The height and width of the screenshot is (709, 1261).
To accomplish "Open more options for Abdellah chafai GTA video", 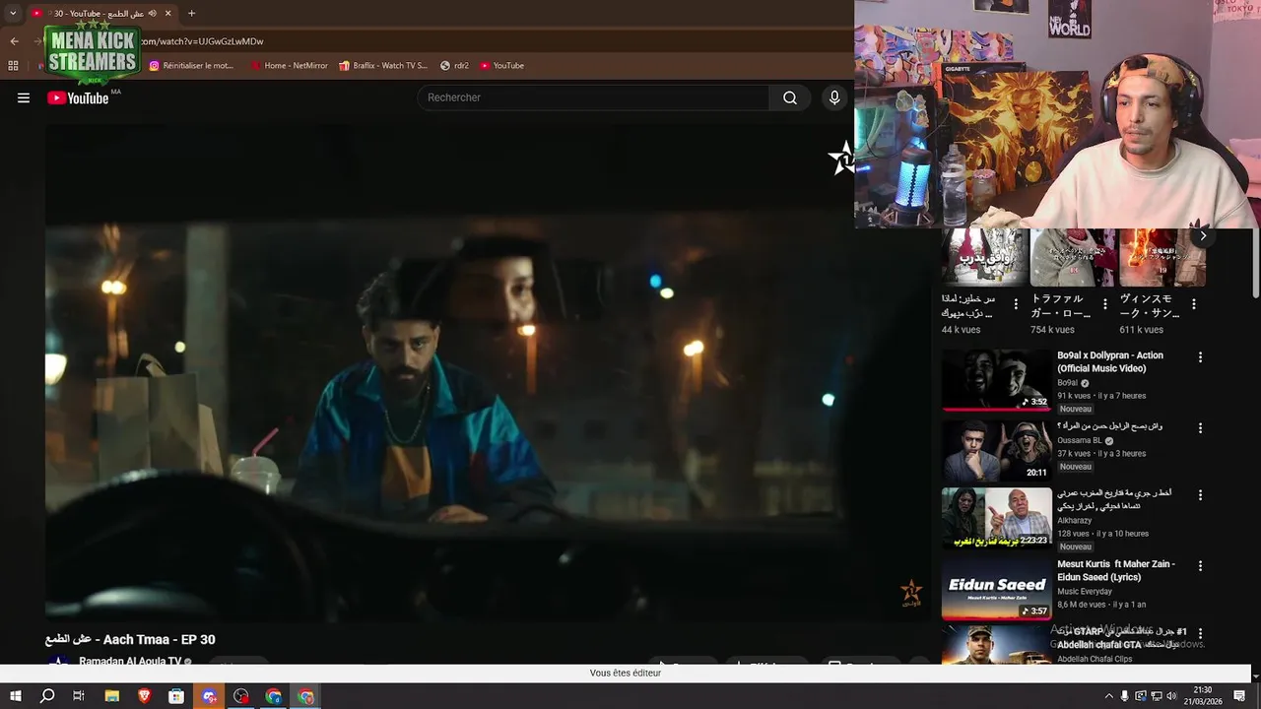I will tap(1200, 633).
